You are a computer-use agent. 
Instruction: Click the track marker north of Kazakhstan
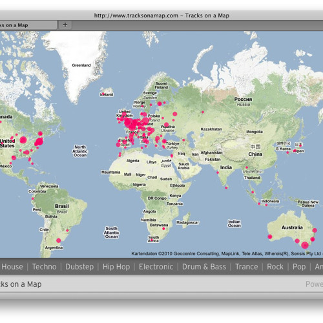pyautogui.click(x=203, y=112)
